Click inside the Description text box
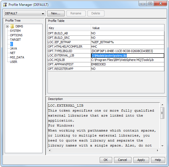 (x=104, y=125)
